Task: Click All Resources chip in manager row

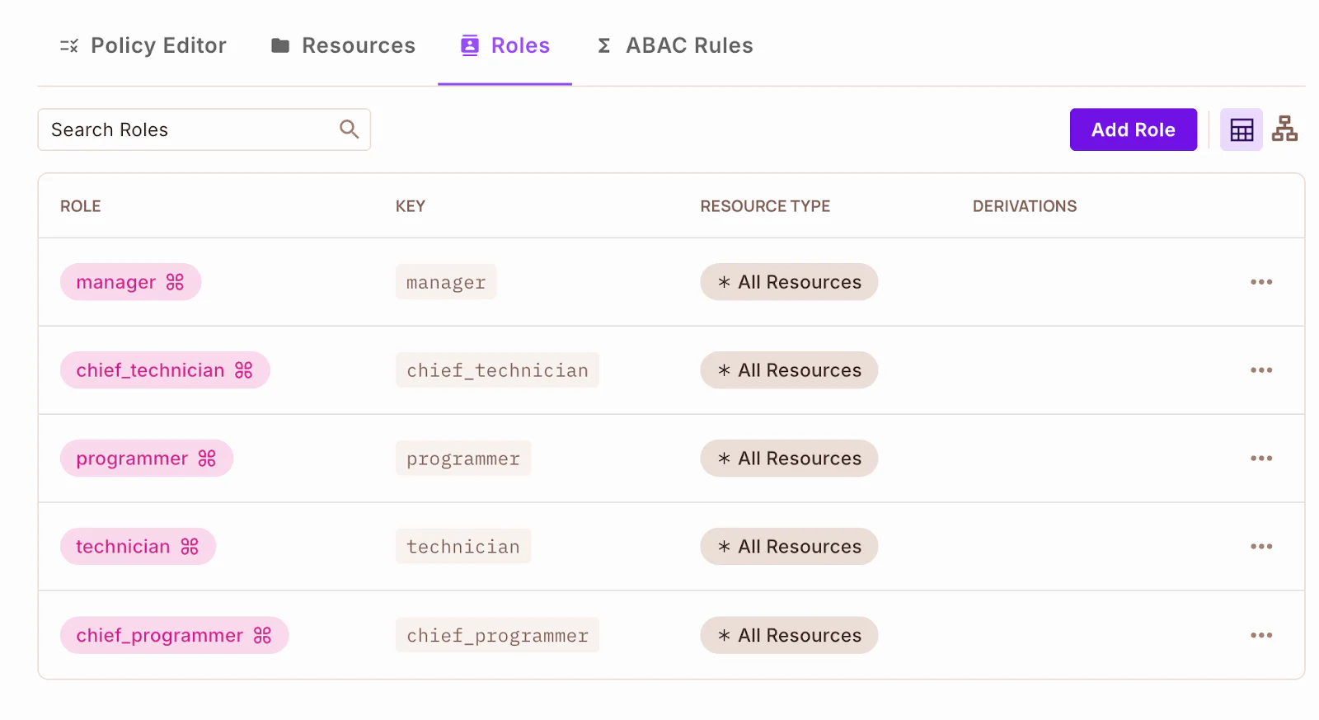Action: [789, 282]
